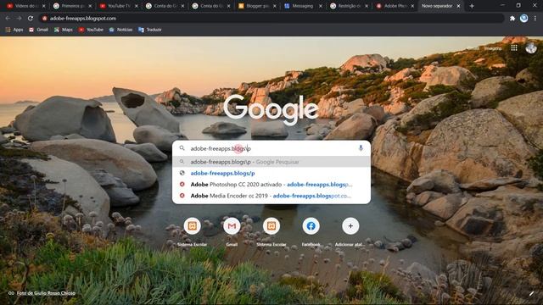Open the Chrome profile avatar in toolbar
543x305 pixels.
pyautogui.click(x=524, y=19)
